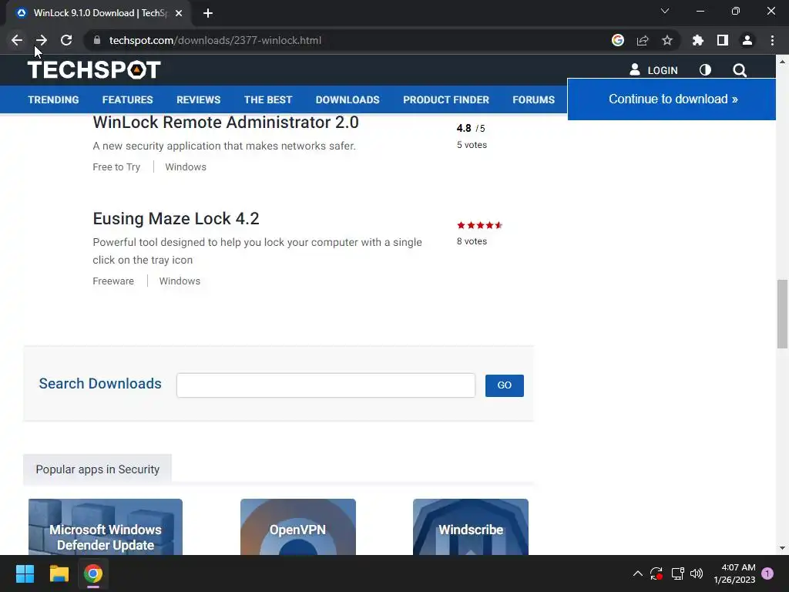
Task: Click the scrollbar up arrow
Action: pos(782,62)
